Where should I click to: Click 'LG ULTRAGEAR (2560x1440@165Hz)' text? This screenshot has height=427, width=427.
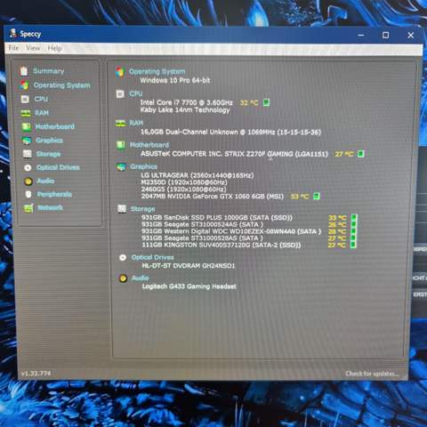[x=197, y=175]
